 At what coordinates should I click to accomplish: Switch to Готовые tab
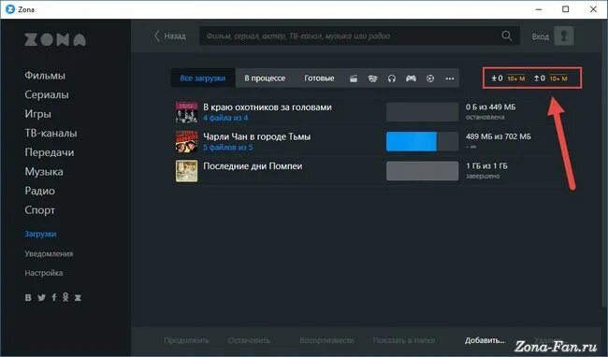coord(319,79)
